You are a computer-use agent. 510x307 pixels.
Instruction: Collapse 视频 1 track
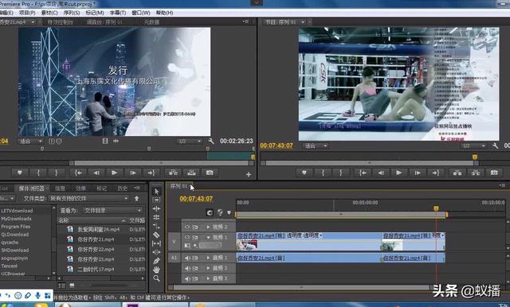pyautogui.click(x=208, y=237)
